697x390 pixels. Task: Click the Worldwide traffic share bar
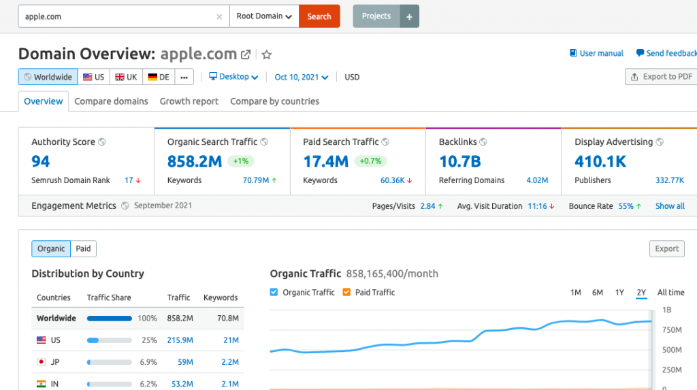coord(110,319)
